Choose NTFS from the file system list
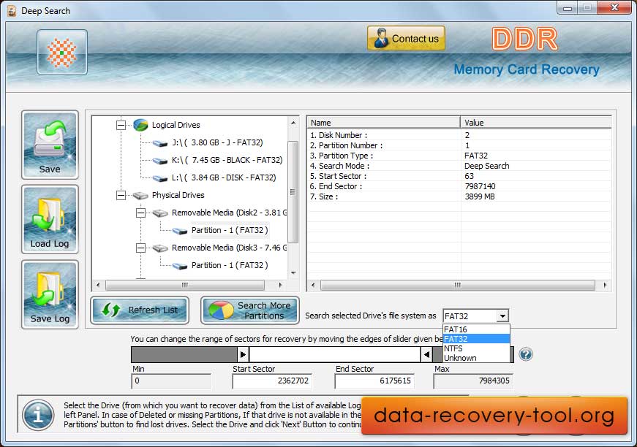This screenshot has width=637, height=447. click(x=476, y=348)
